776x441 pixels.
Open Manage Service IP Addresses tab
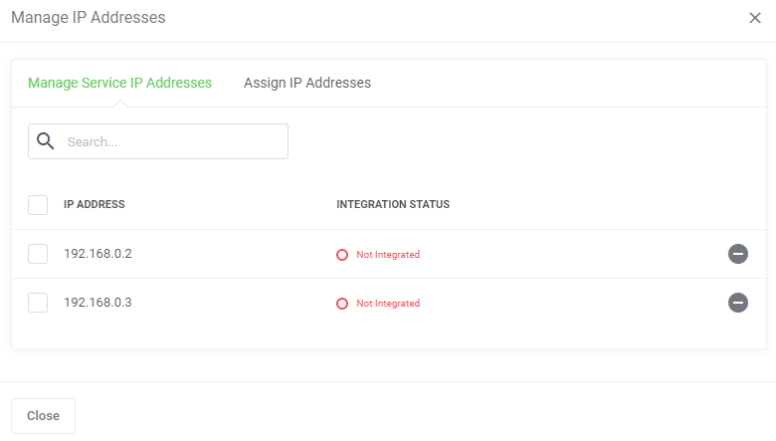[x=119, y=83]
